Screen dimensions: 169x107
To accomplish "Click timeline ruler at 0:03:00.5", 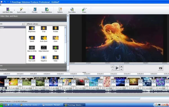I will [74, 74].
